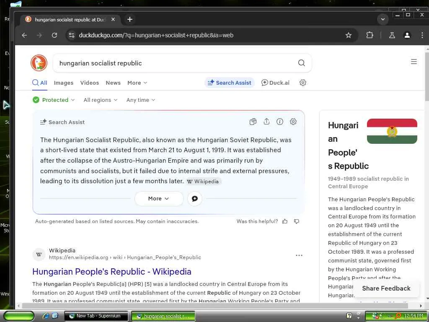The image size is (429, 322).
Task: Open the All regions dropdown
Action: coord(101,100)
